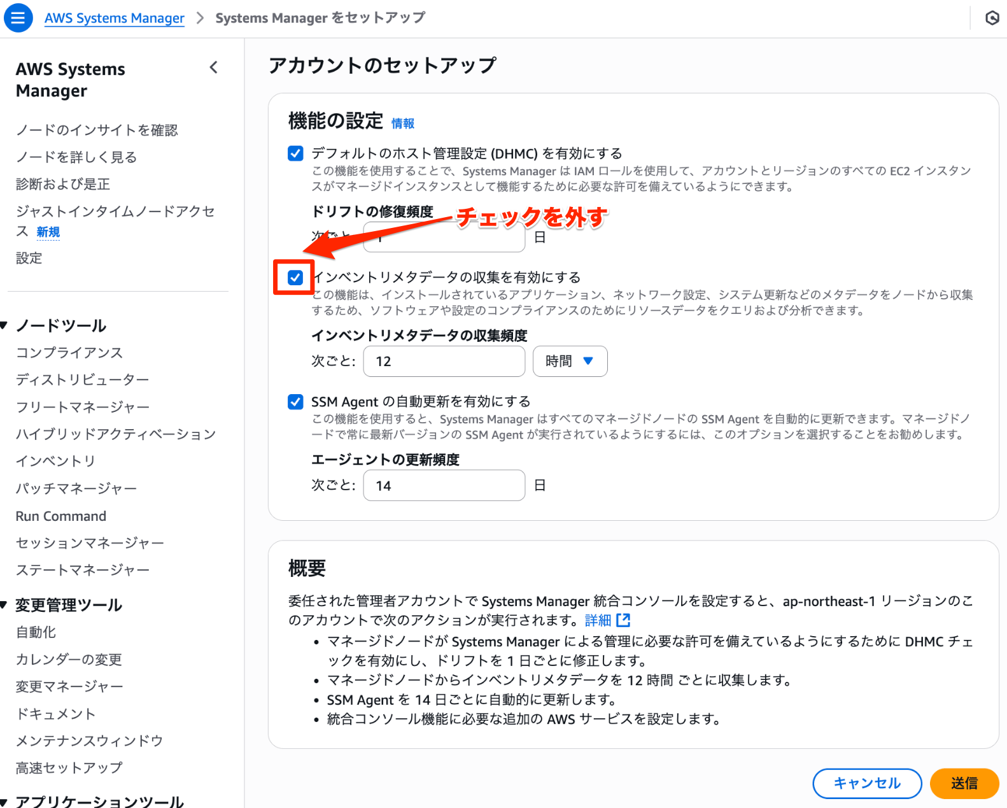Screen dimensions: 1007x808
Task: Collapse the 変更管理ツール section
Action: pos(4,605)
